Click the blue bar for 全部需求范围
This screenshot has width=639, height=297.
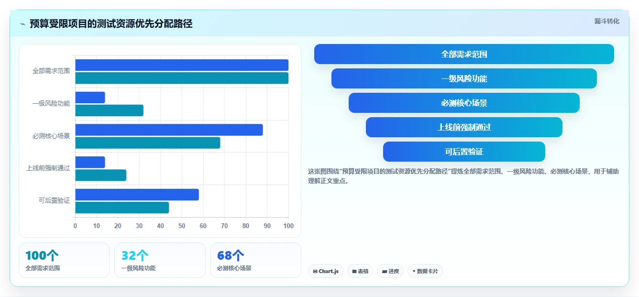click(182, 65)
